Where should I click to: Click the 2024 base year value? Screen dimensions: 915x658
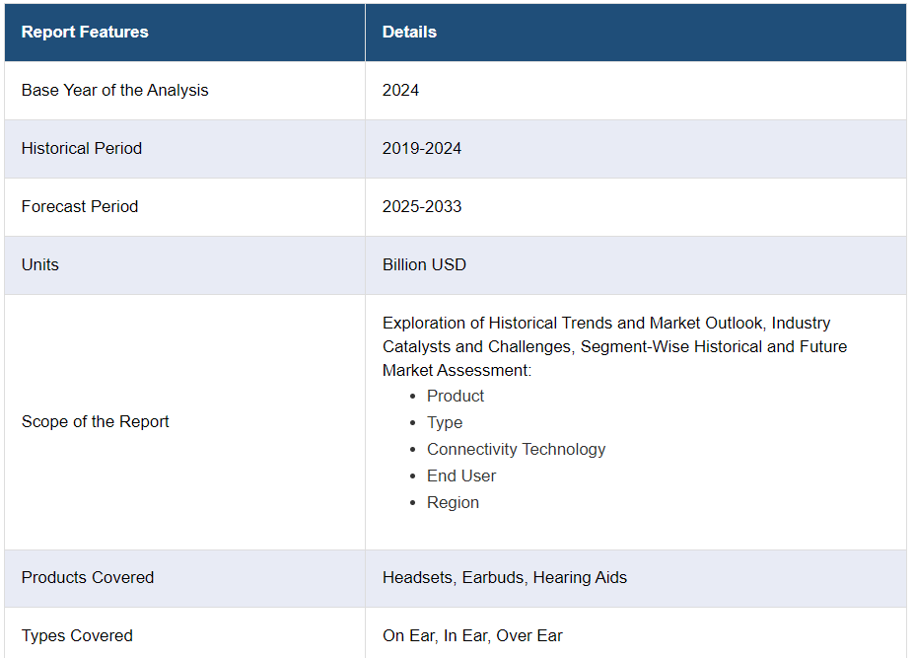pyautogui.click(x=400, y=90)
